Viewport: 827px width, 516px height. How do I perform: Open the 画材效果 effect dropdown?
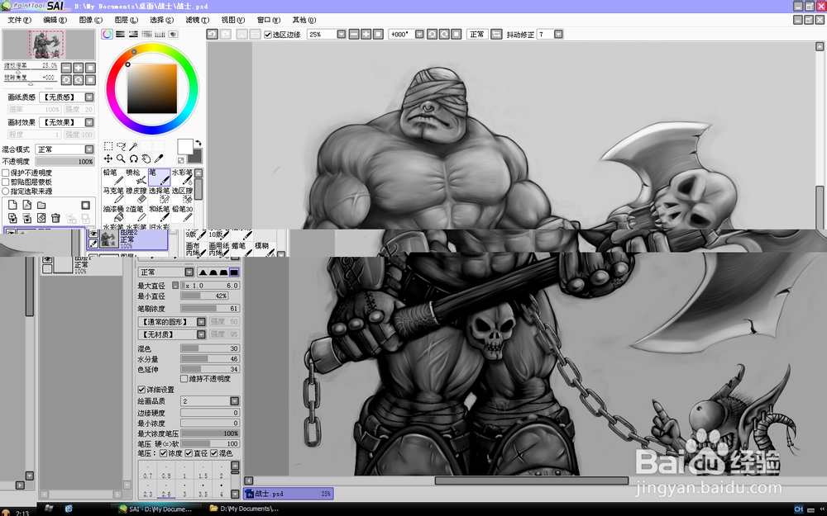[x=89, y=122]
